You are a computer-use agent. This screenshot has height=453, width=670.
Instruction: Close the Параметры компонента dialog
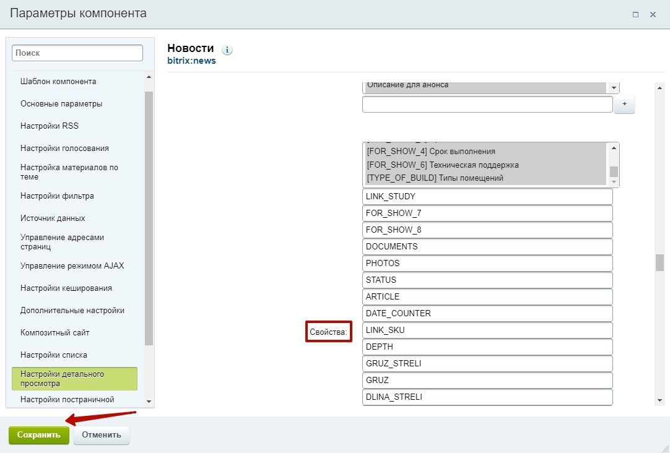pyautogui.click(x=653, y=14)
